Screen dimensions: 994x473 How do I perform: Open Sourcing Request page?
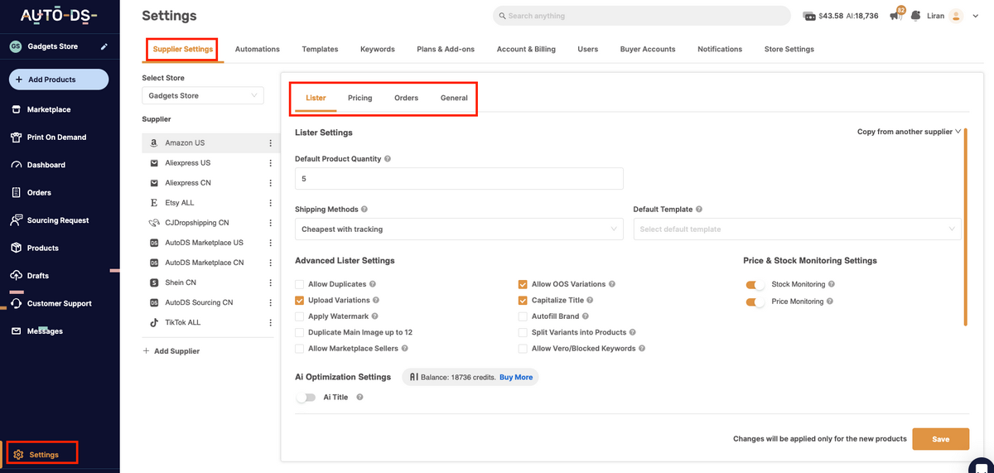tap(58, 220)
